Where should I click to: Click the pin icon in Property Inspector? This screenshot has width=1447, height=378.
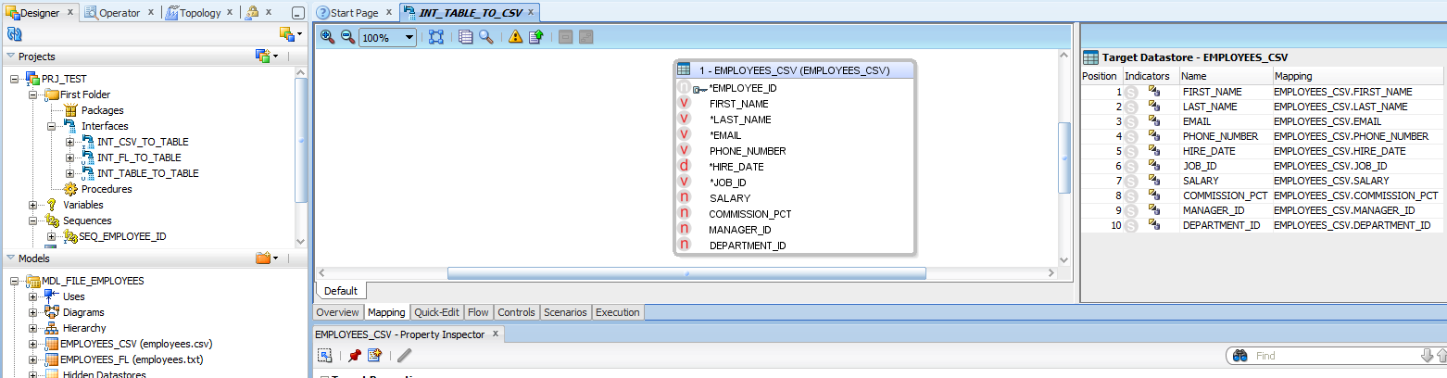click(354, 355)
